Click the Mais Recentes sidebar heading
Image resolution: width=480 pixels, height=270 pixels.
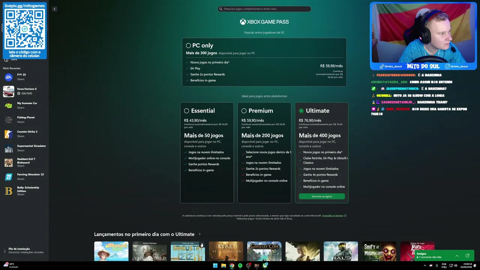pos(12,68)
